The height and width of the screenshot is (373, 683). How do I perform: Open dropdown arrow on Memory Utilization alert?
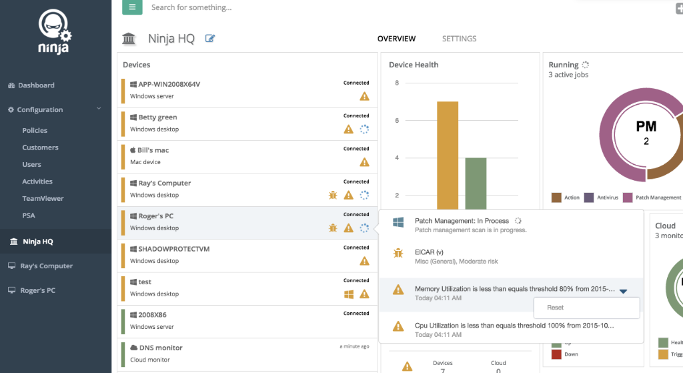point(623,291)
